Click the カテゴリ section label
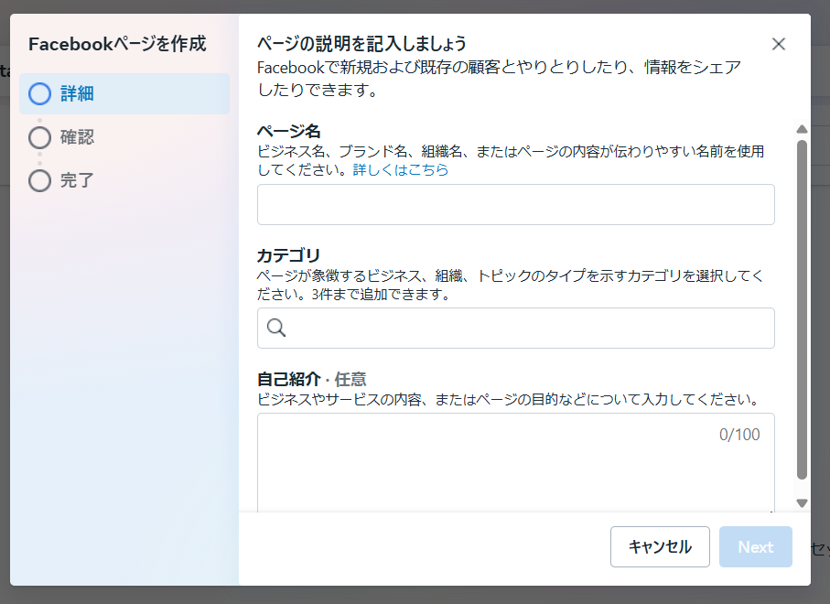The height and width of the screenshot is (604, 830). (x=288, y=255)
